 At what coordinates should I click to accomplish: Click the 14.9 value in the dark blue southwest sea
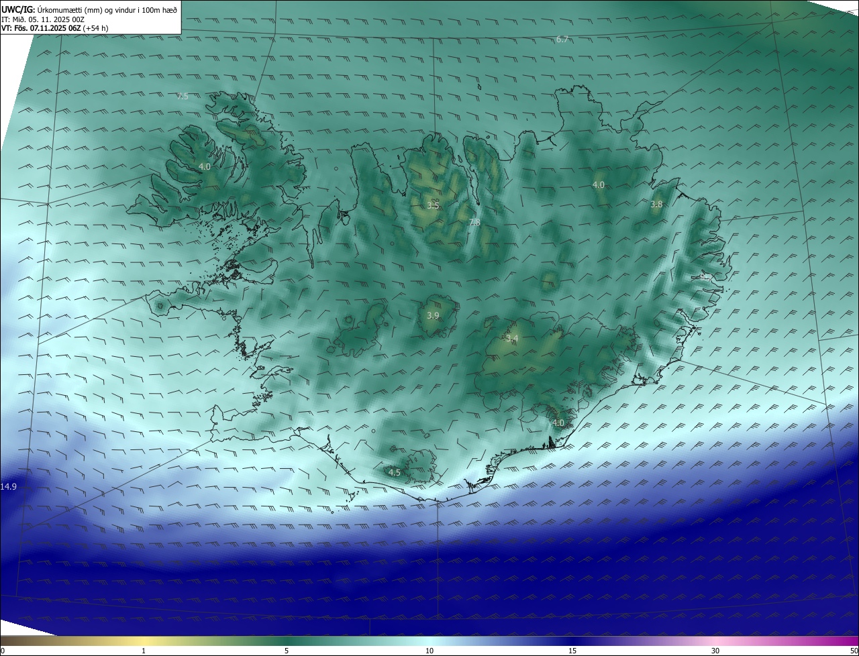click(8, 486)
